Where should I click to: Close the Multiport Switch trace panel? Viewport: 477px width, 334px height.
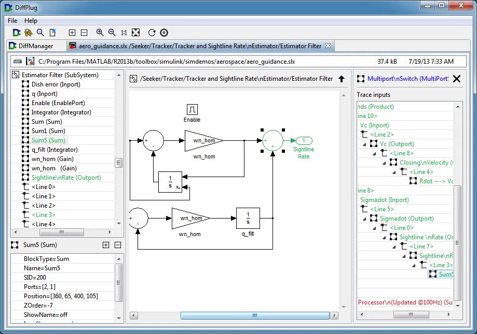pyautogui.click(x=457, y=79)
